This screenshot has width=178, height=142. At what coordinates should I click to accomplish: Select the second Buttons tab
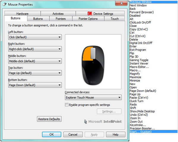[x=38, y=19]
